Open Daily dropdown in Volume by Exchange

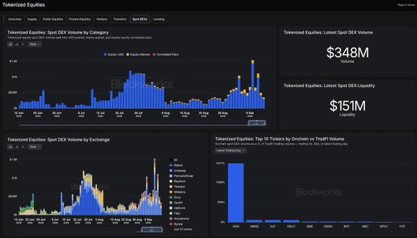coord(34,147)
